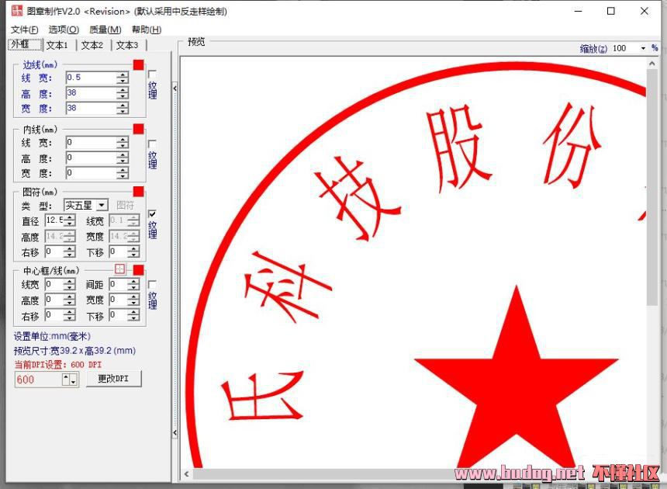Screen dimensions: 667x489
Task: Collapse panel with upper splitter arrow
Action: pyautogui.click(x=175, y=88)
